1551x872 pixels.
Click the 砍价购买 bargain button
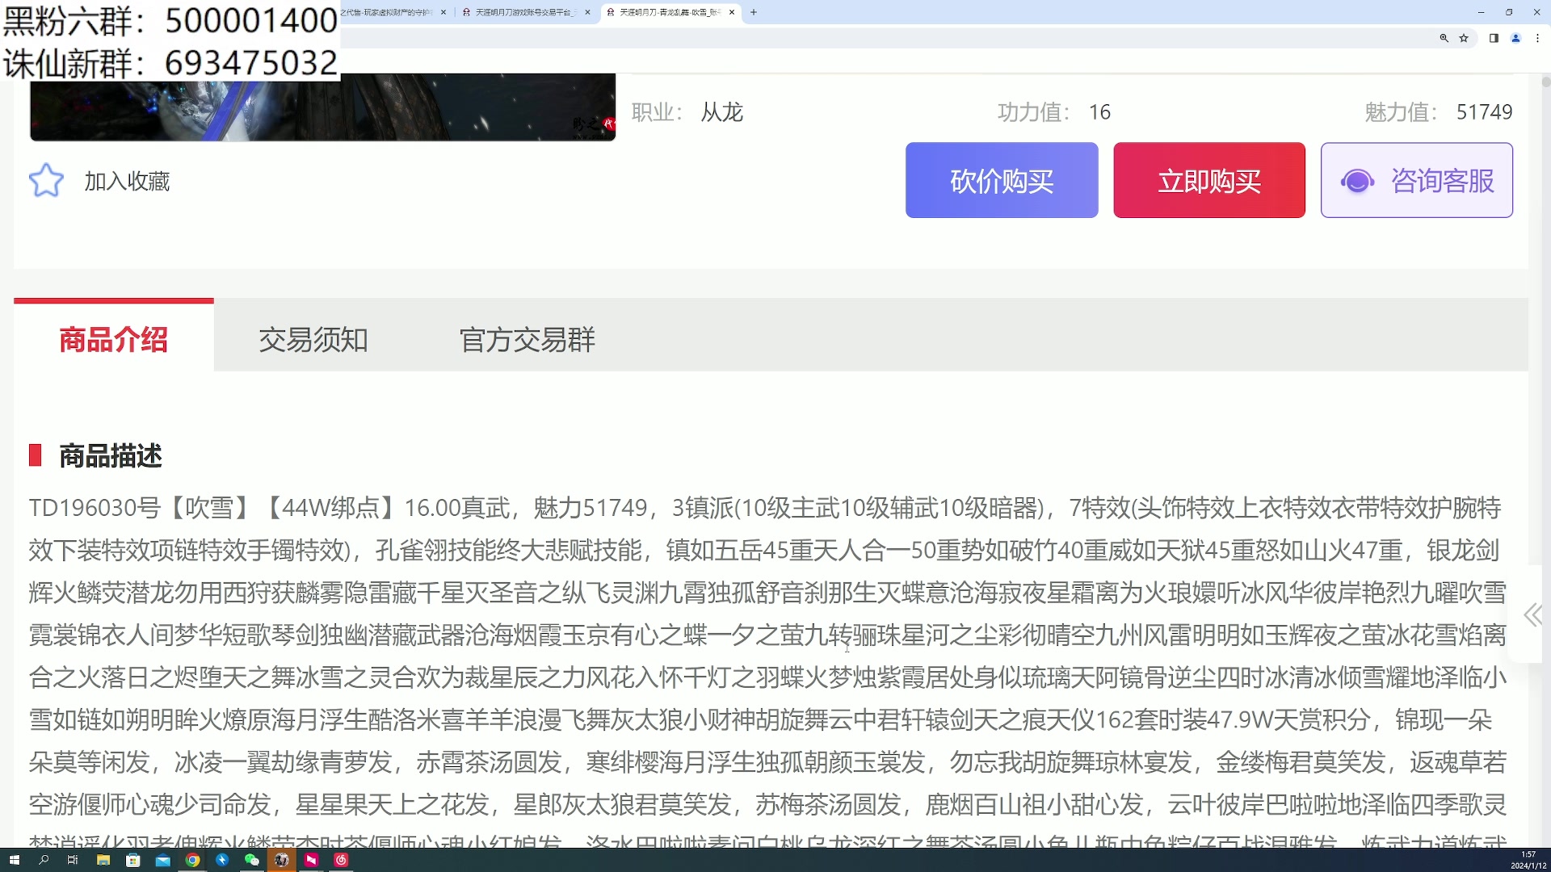1002,180
